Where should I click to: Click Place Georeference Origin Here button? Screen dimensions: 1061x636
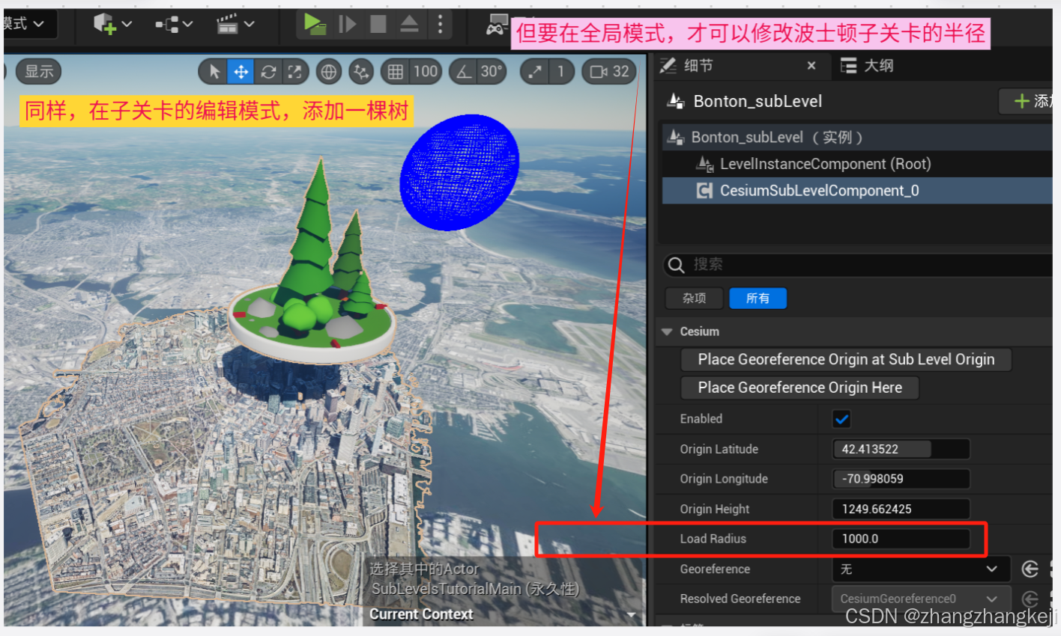799,388
